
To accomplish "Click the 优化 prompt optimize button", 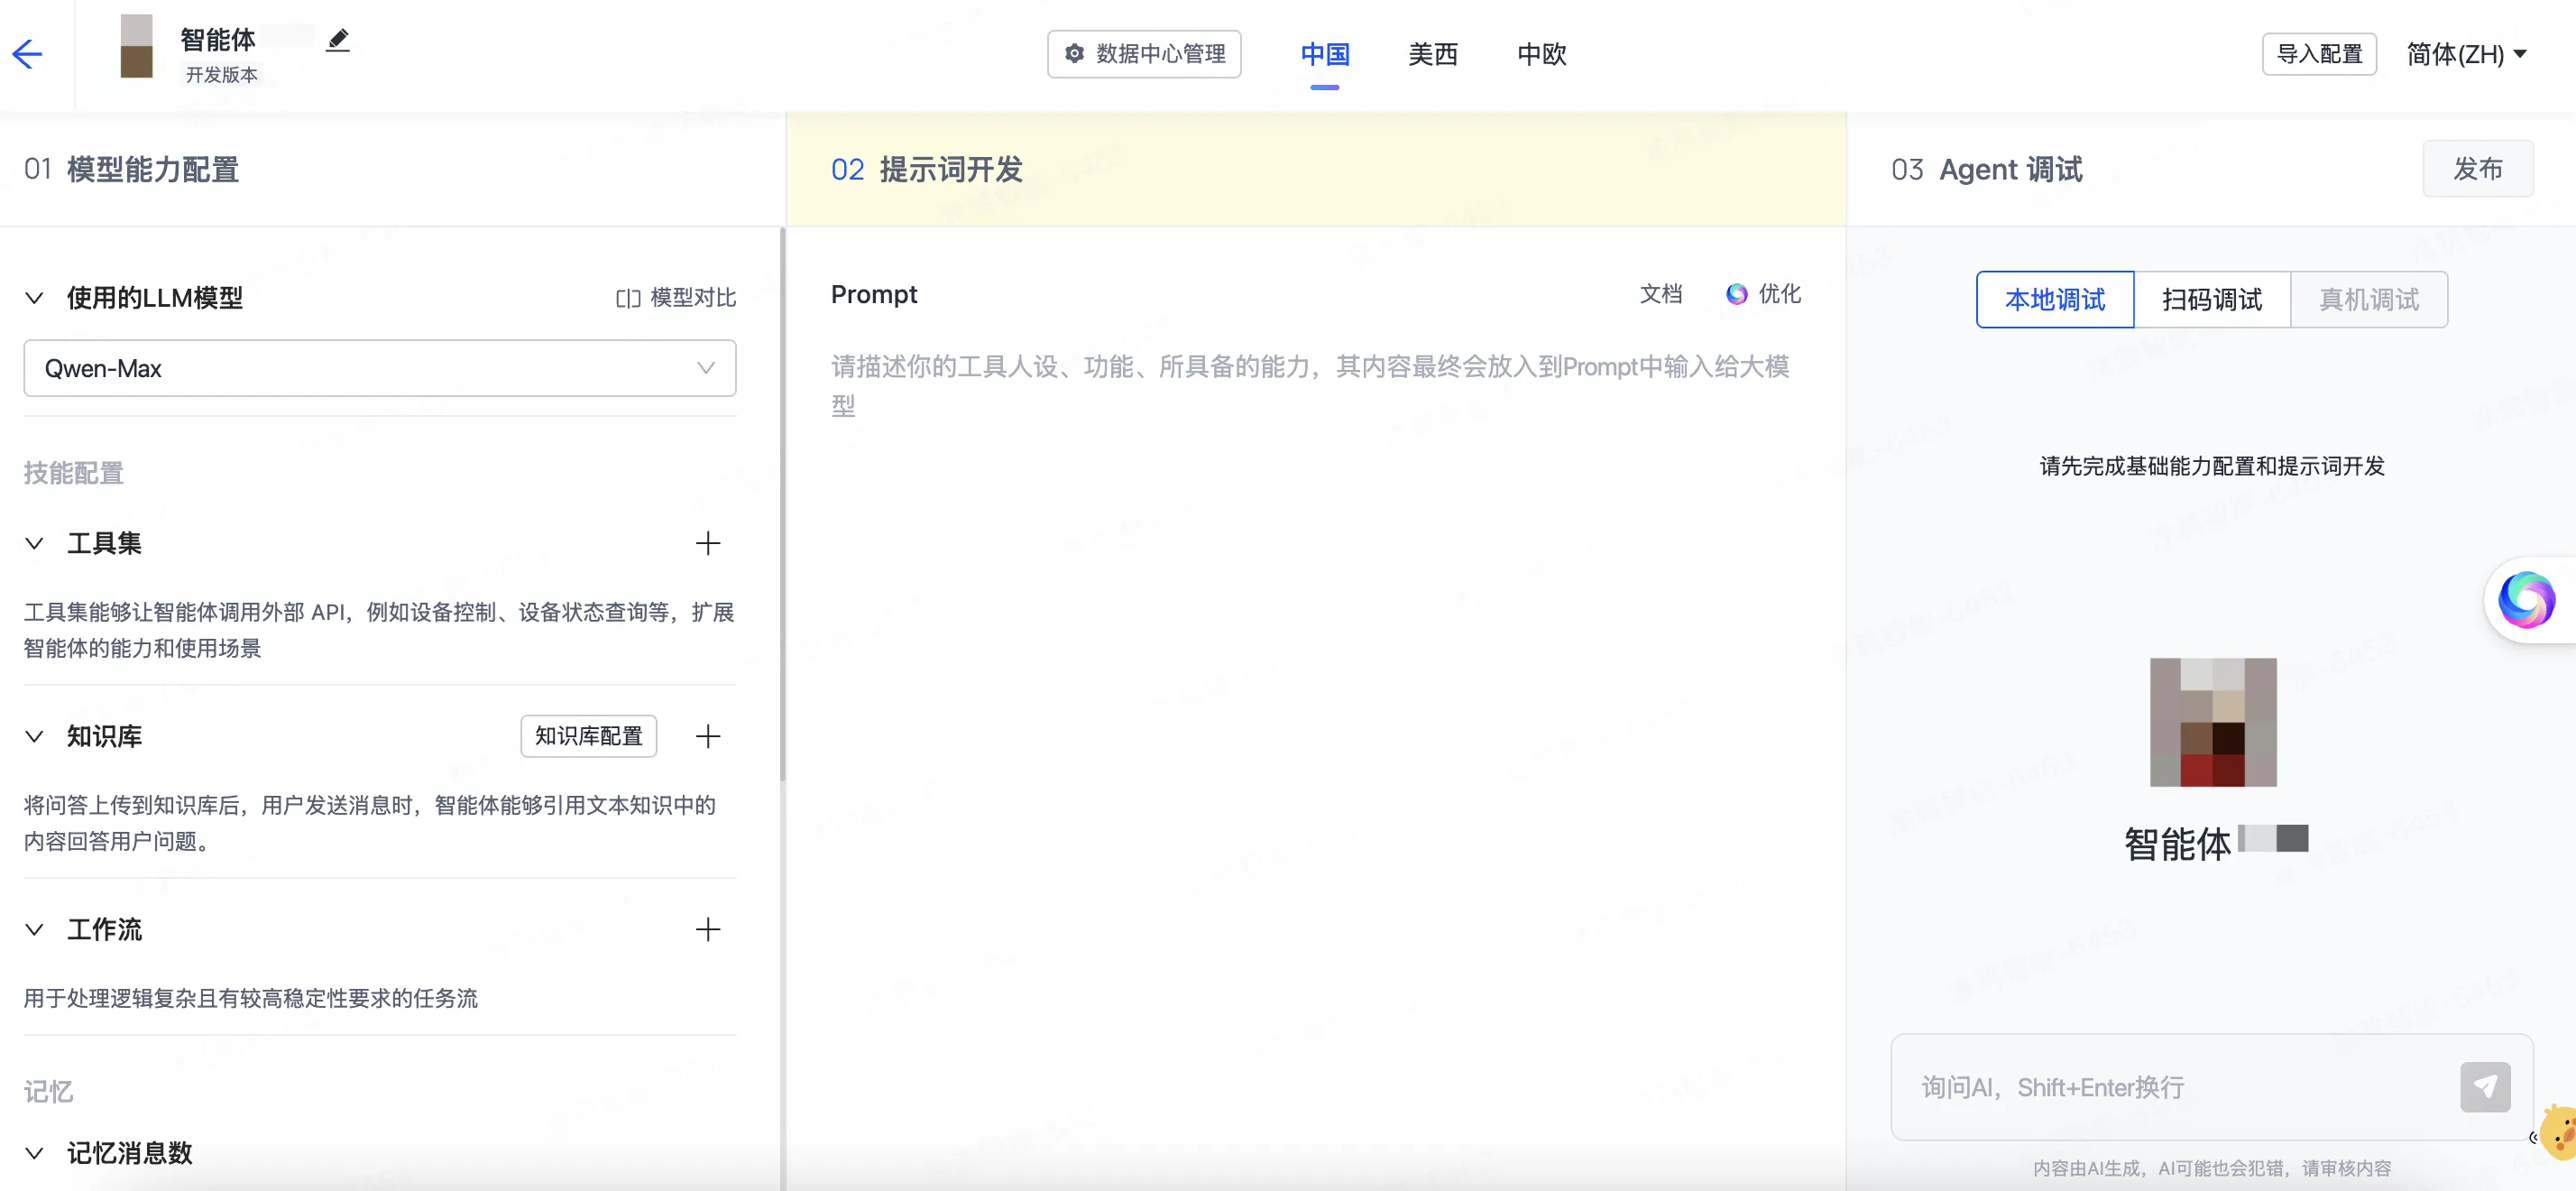I will [1764, 294].
